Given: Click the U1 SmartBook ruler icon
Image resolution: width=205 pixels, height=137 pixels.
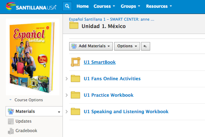Looking at the screenshot, I should click(75, 62).
